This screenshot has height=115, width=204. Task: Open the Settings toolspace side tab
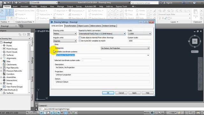pyautogui.click(x=32, y=60)
